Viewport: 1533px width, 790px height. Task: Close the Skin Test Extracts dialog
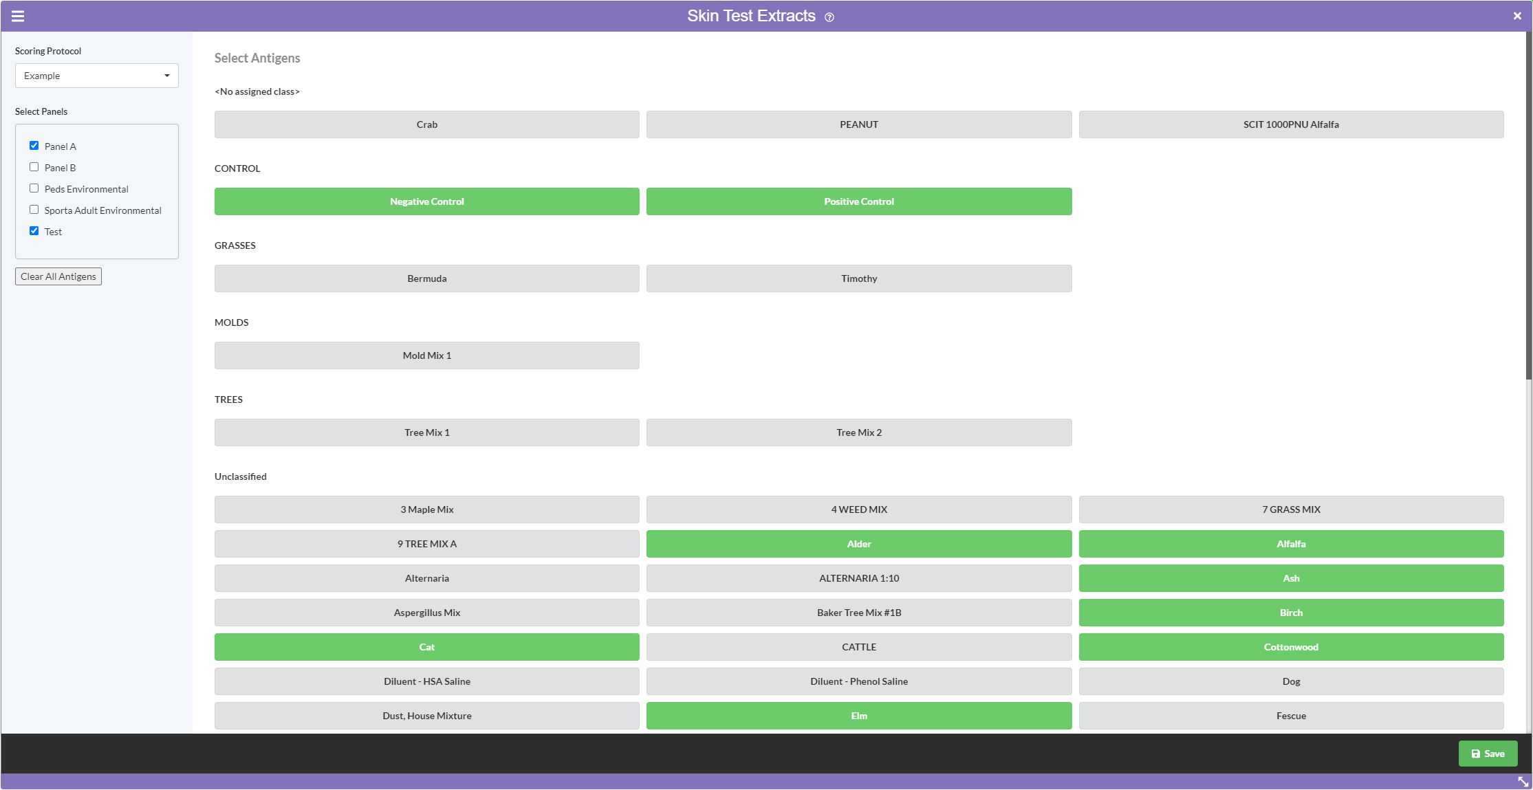point(1517,16)
